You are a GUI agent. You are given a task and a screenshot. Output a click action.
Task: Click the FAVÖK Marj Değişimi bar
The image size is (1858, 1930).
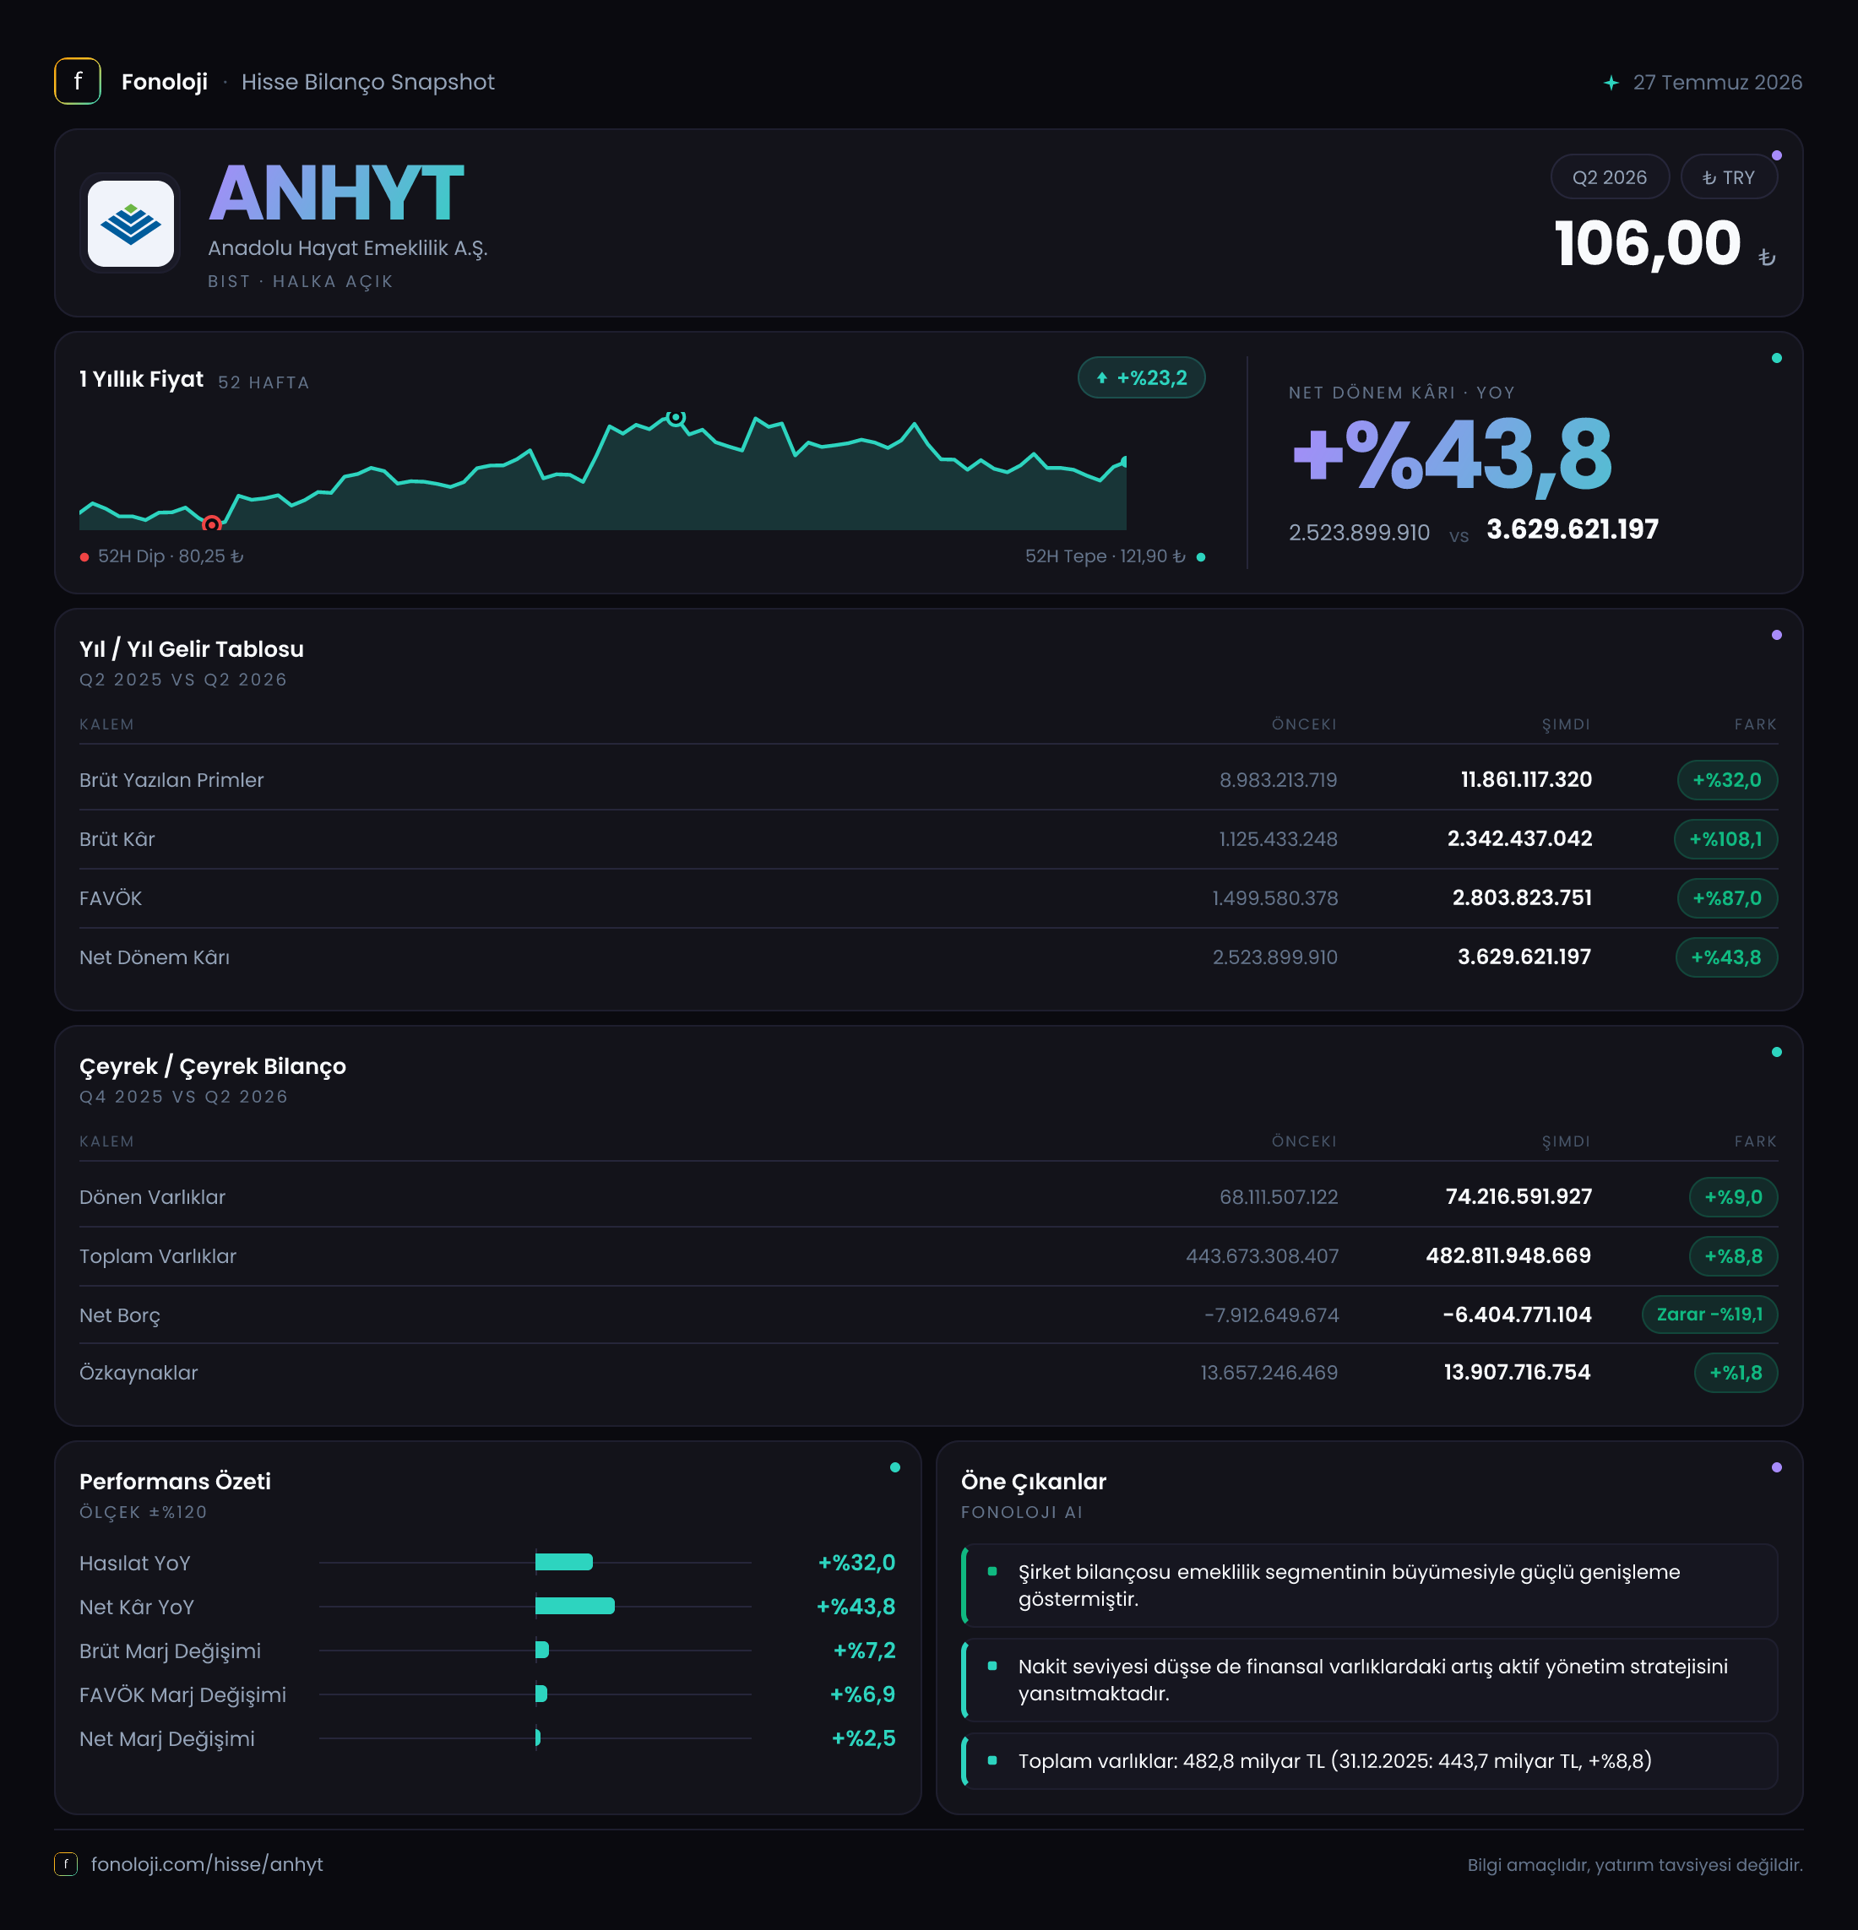point(541,1694)
